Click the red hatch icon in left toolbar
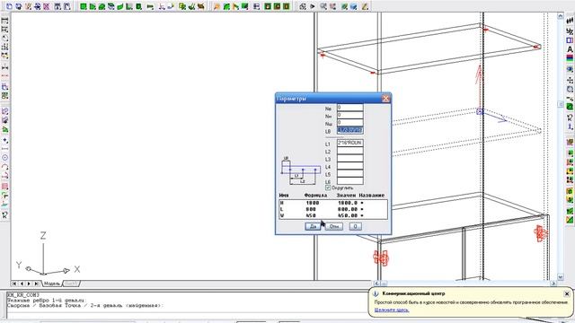The image size is (575, 323). pyautogui.click(x=4, y=186)
